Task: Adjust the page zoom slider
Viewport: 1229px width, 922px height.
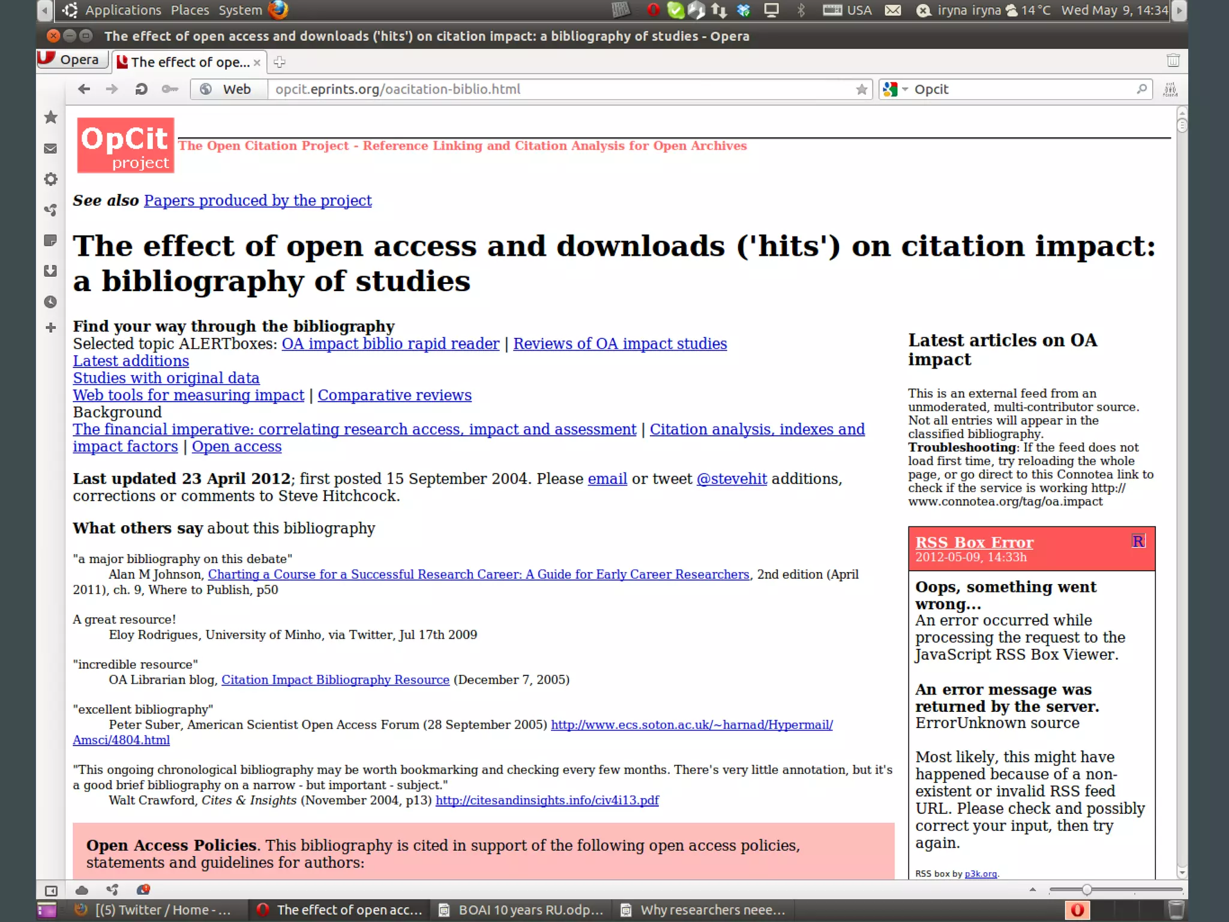Action: tap(1087, 890)
